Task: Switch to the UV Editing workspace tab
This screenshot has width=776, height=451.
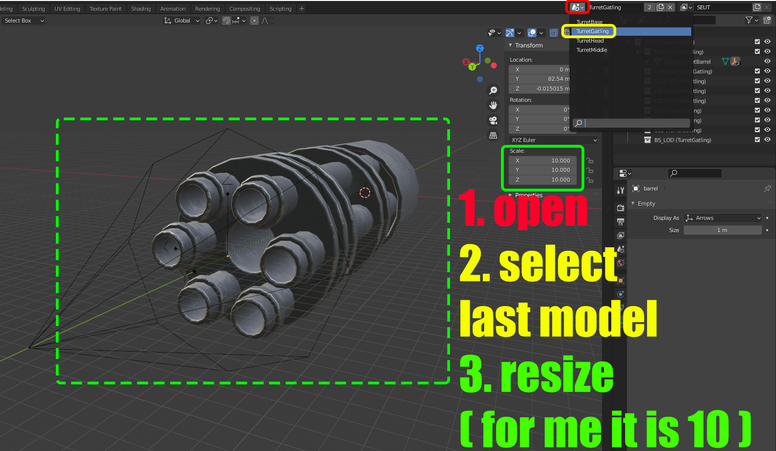Action: pyautogui.click(x=67, y=9)
